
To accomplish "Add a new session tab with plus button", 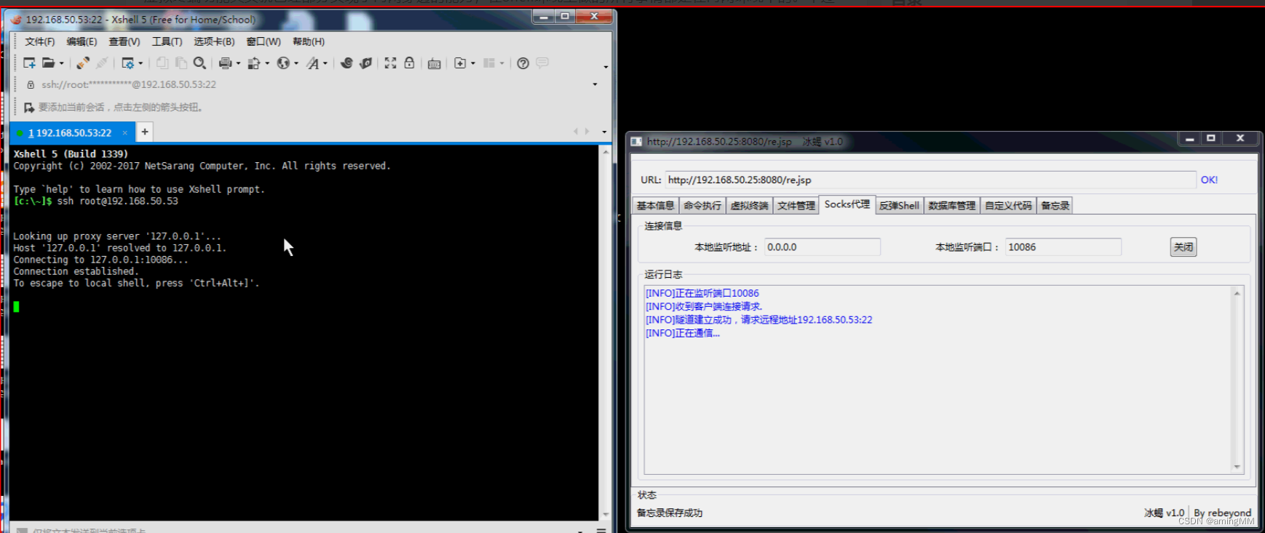I will point(145,132).
